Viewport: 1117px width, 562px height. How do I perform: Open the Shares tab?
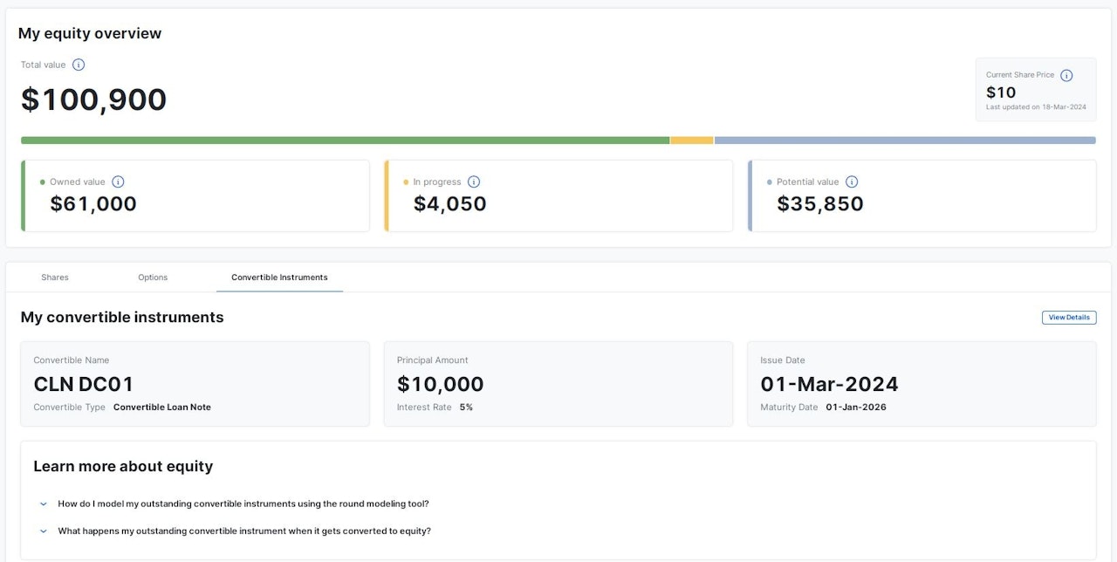pyautogui.click(x=55, y=278)
